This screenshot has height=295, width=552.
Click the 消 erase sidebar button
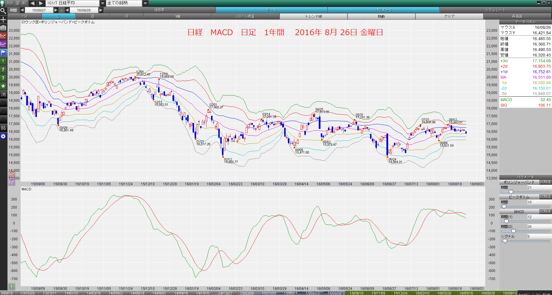(x=3, y=94)
